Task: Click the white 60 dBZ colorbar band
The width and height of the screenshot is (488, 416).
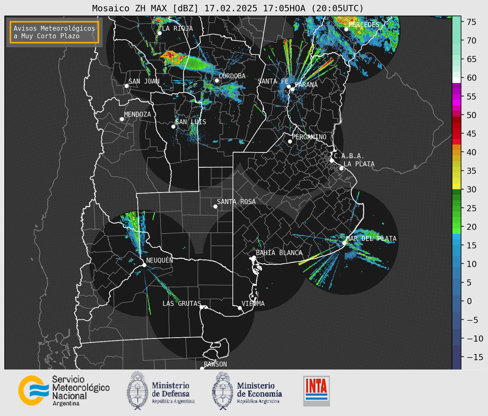Action: [456, 80]
